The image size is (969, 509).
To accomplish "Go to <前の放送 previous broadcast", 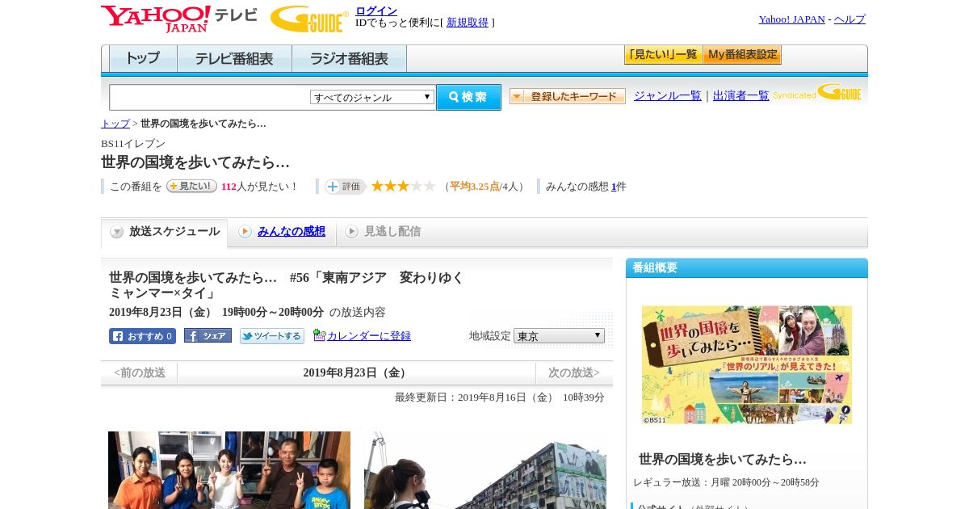I will [139, 372].
